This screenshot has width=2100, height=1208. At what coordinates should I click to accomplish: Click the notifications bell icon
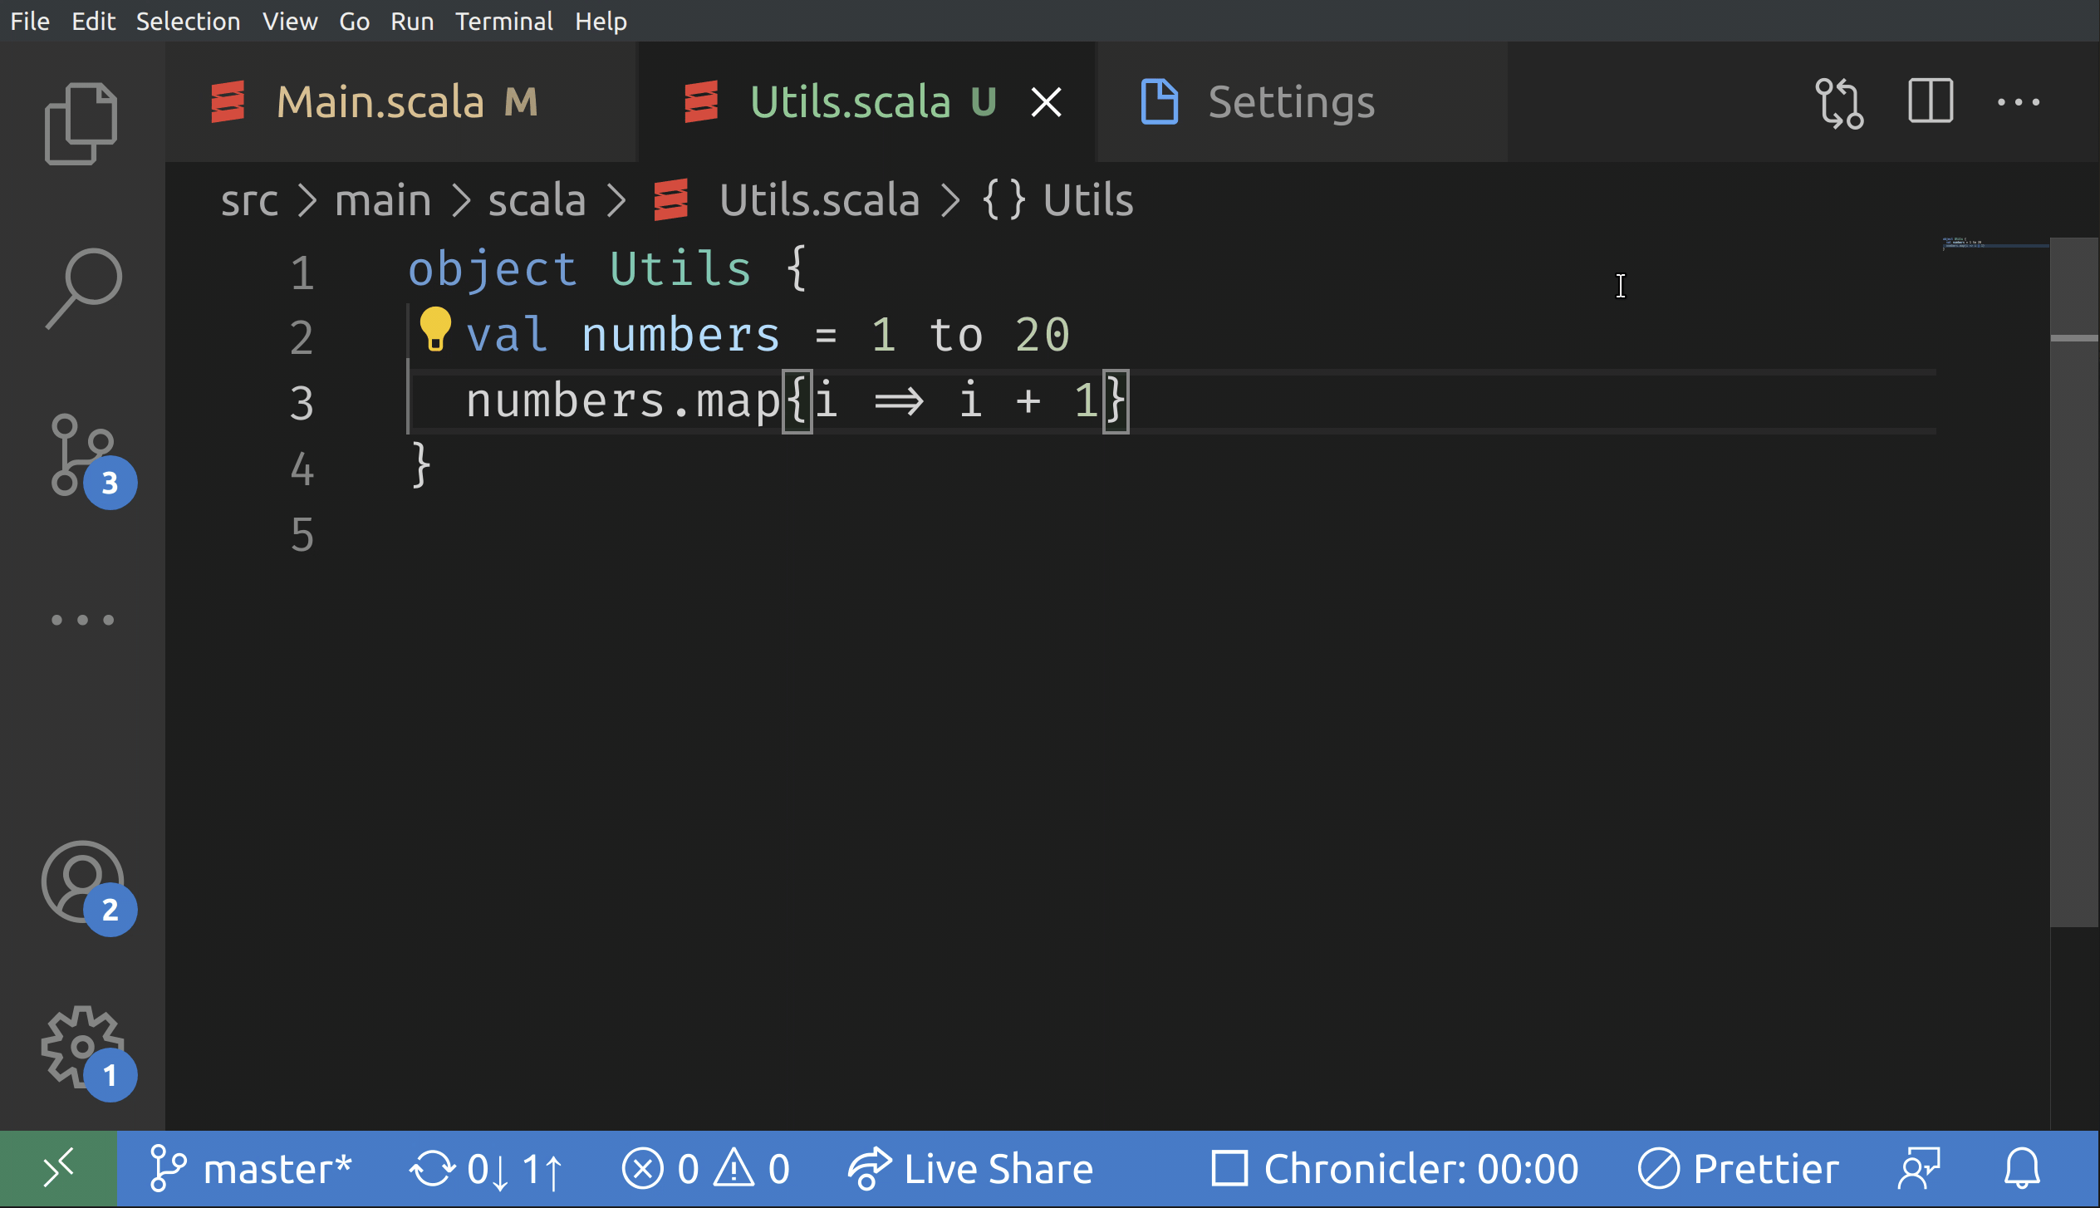(x=2021, y=1169)
